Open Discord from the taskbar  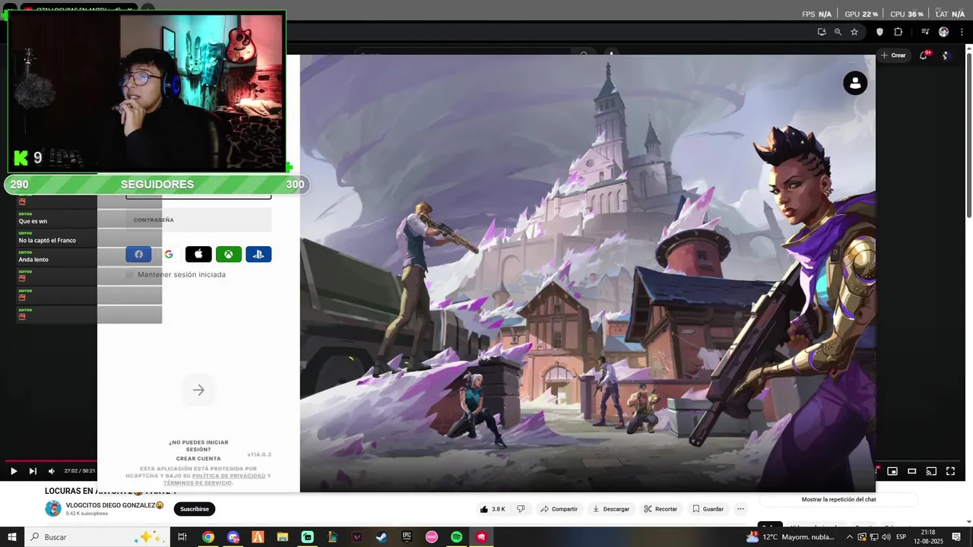pyautogui.click(x=233, y=537)
